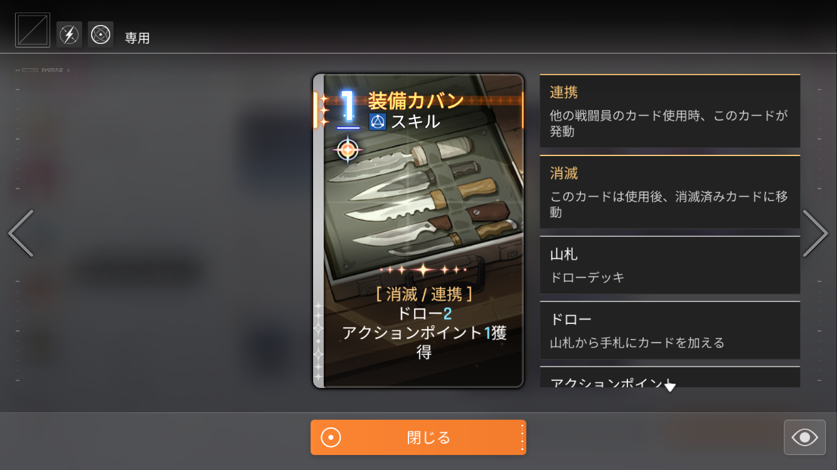Click the triangle skill type icon
The height and width of the screenshot is (470, 837).
pyautogui.click(x=377, y=121)
